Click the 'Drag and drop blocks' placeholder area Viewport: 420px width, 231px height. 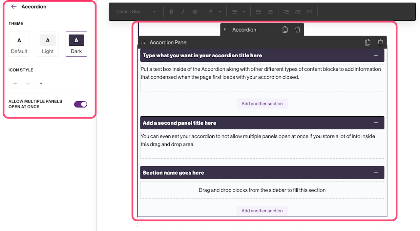[262, 190]
